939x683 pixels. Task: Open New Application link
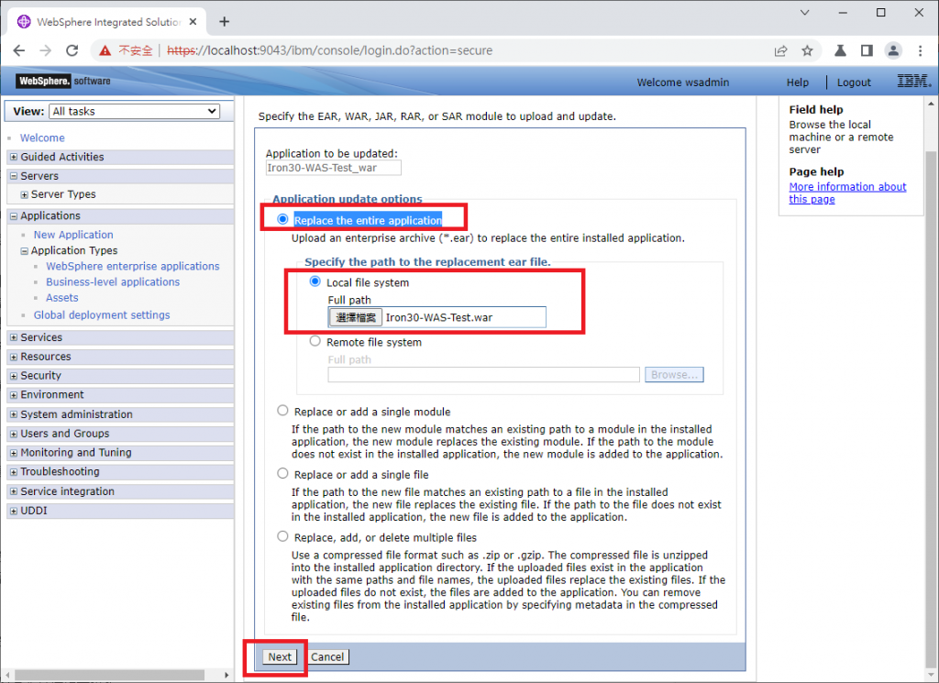[73, 235]
